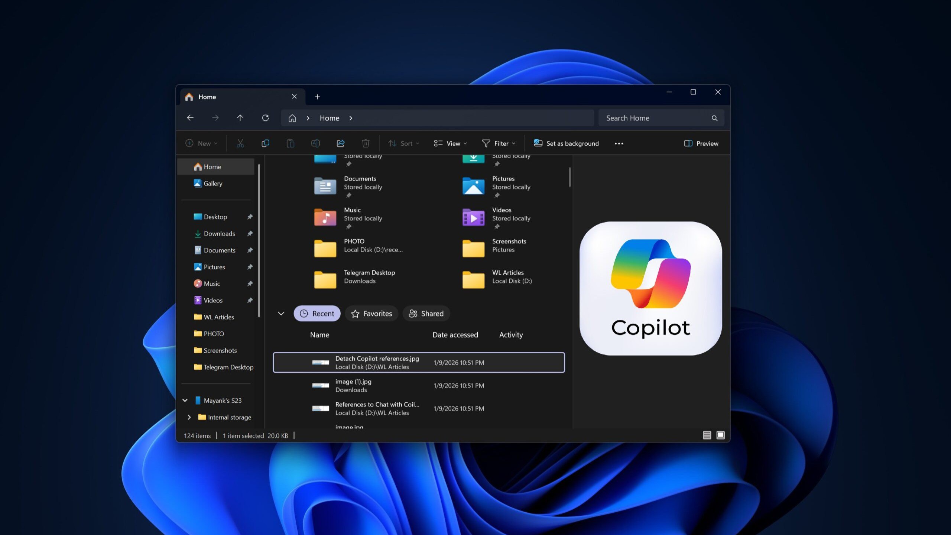Rename the selected file via the Rename icon
951x535 pixels.
coord(316,143)
